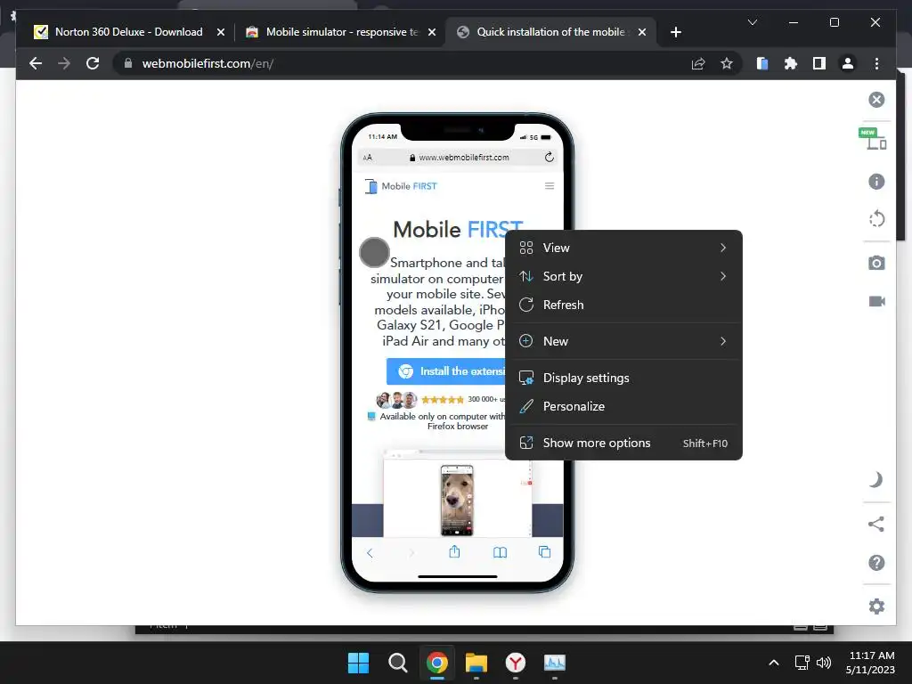Select Personalize in context menu

(623, 406)
